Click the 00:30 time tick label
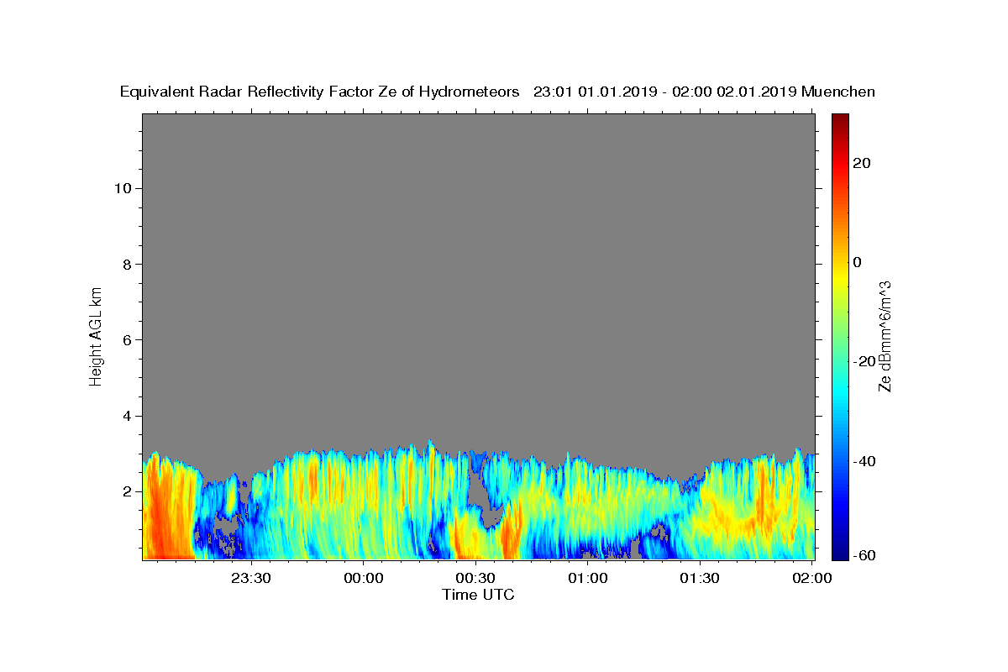This screenshot has height=672, width=1008. (475, 578)
